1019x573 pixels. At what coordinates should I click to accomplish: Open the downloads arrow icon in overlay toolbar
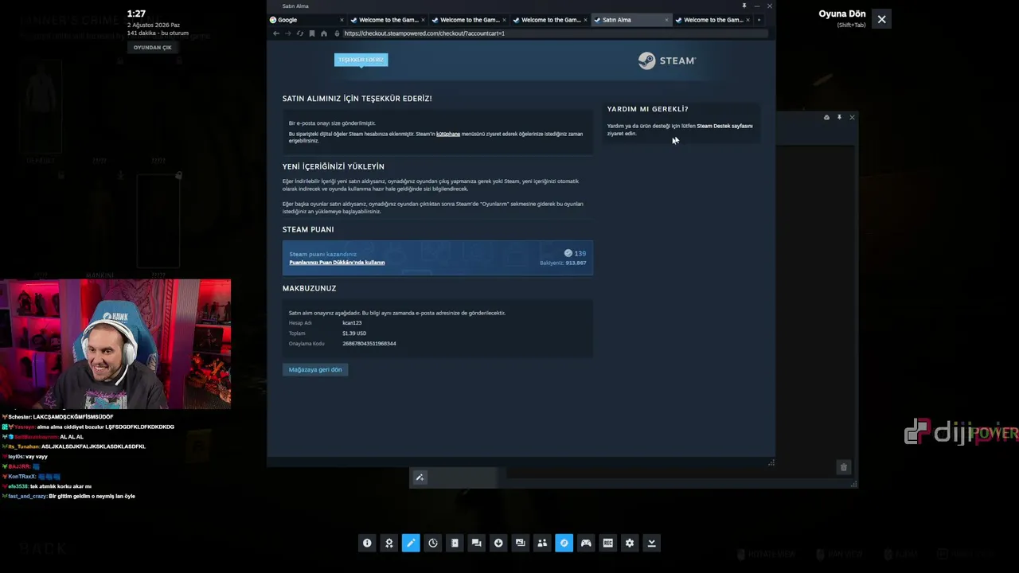498,543
